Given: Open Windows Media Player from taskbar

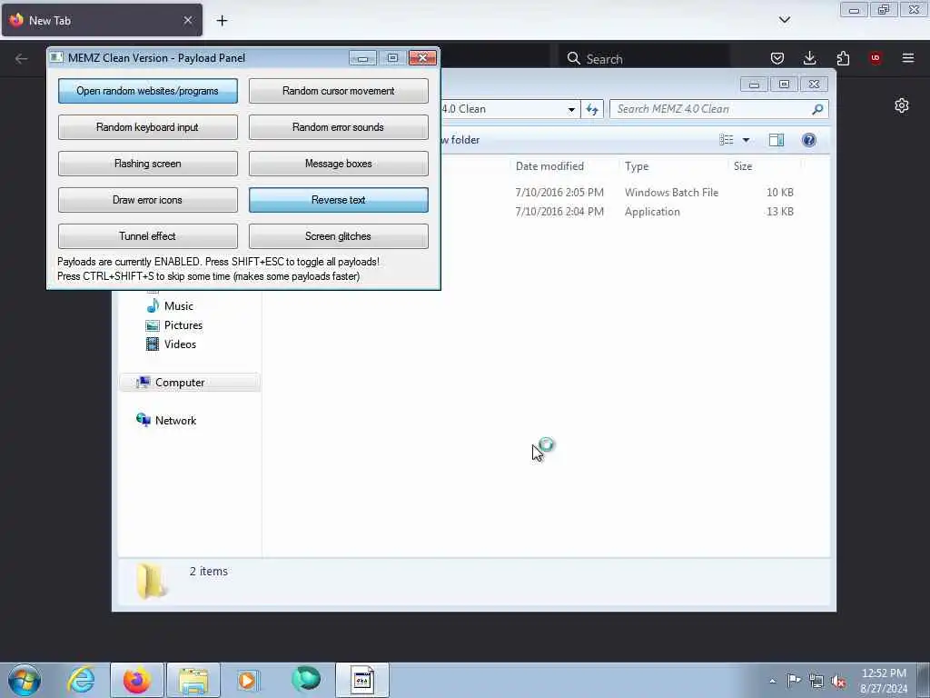Looking at the screenshot, I should pyautogui.click(x=248, y=680).
